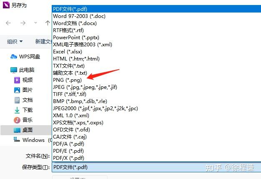Screen dimensions: 261x179
Task: Click the 图片 folder icon
Action: pyautogui.click(x=17, y=90)
